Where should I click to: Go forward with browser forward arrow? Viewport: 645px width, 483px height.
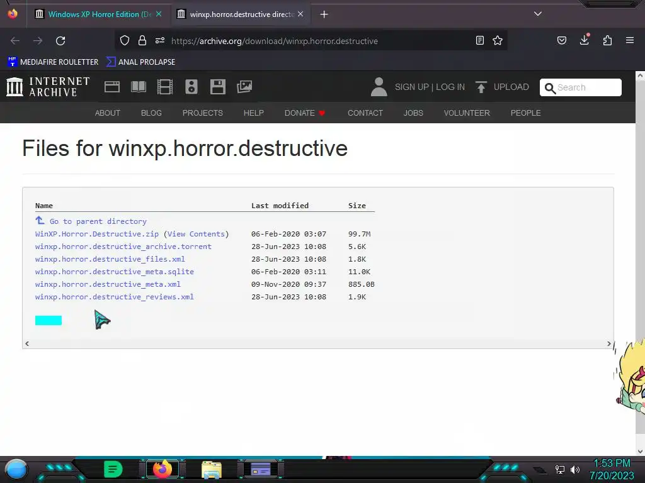tap(38, 41)
